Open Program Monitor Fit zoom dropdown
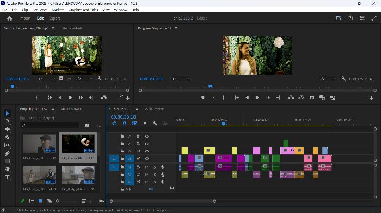The width and height of the screenshot is (381, 213). (x=181, y=79)
